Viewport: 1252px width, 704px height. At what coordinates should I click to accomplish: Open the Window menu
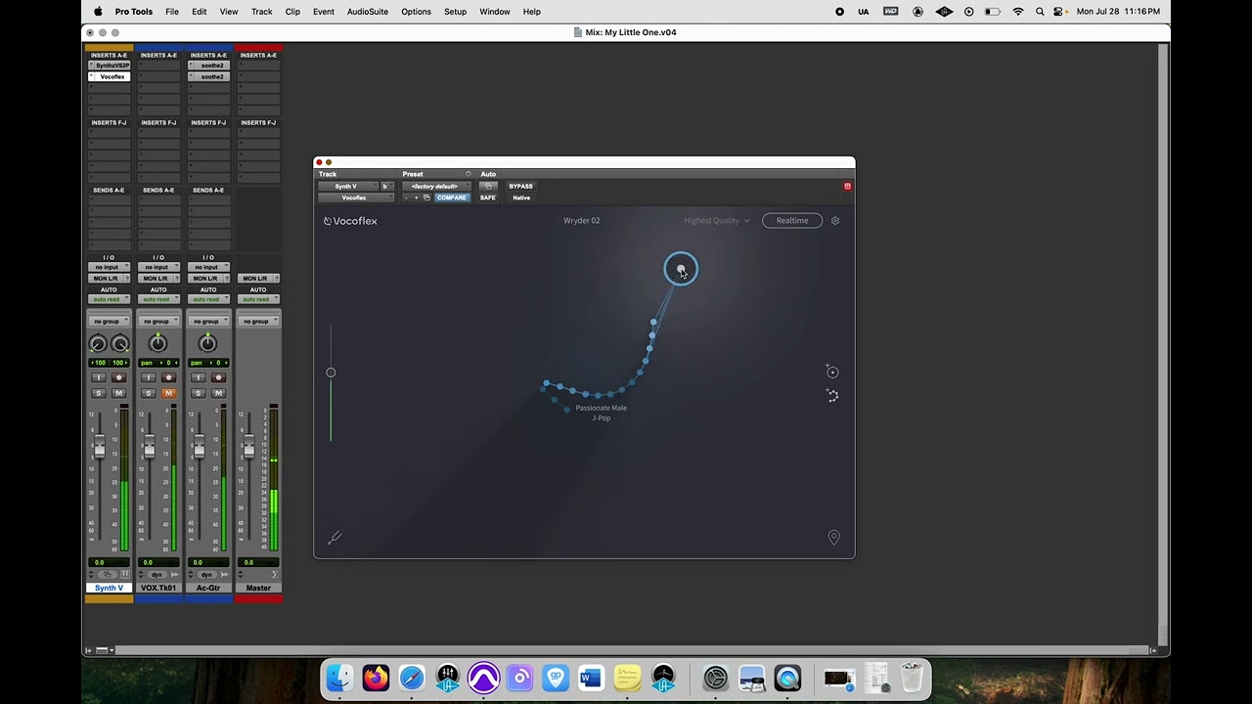495,12
